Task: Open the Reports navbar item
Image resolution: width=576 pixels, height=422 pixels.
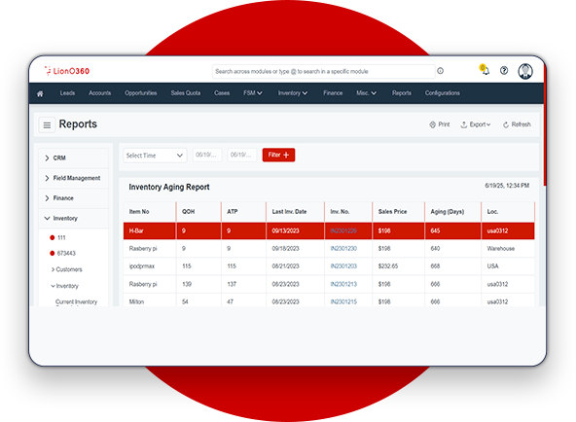Action: [x=402, y=93]
